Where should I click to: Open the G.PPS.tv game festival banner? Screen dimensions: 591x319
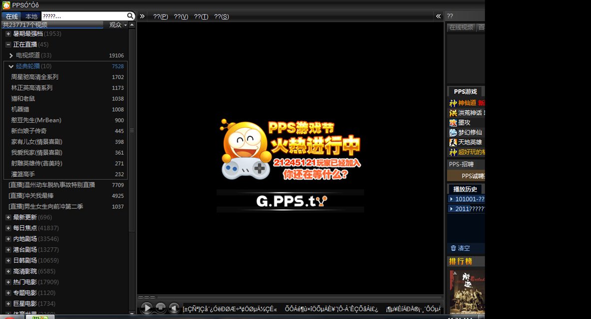pos(290,201)
